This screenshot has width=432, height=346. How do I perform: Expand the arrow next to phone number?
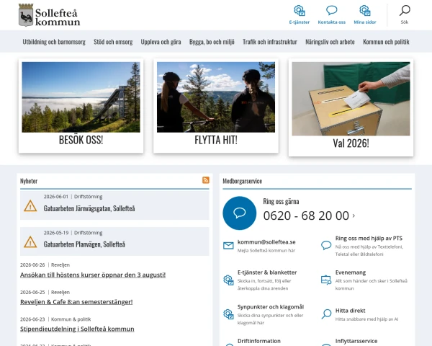pos(354,216)
